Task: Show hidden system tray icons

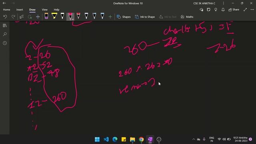Action: 194,139
